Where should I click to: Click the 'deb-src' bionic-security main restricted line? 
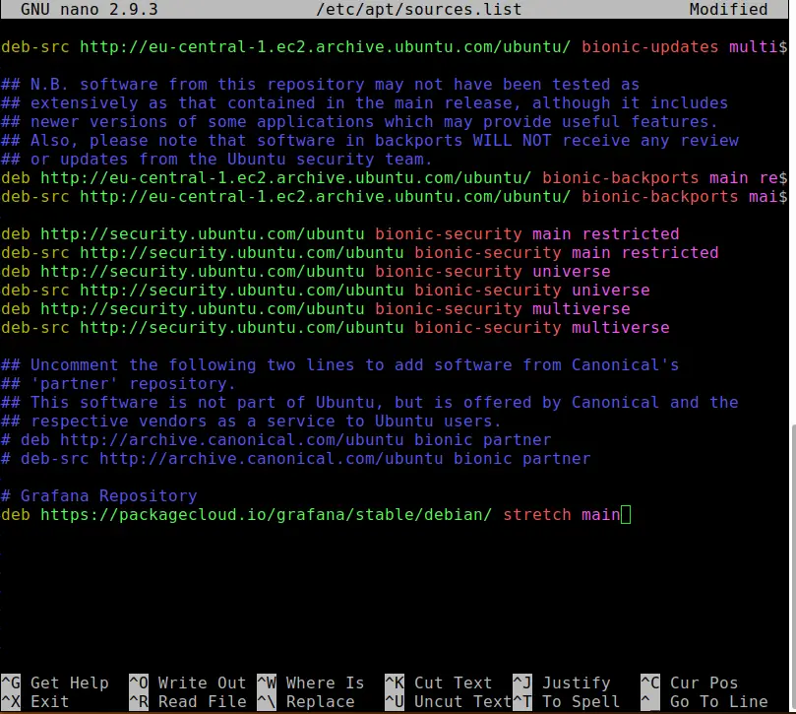[360, 252]
